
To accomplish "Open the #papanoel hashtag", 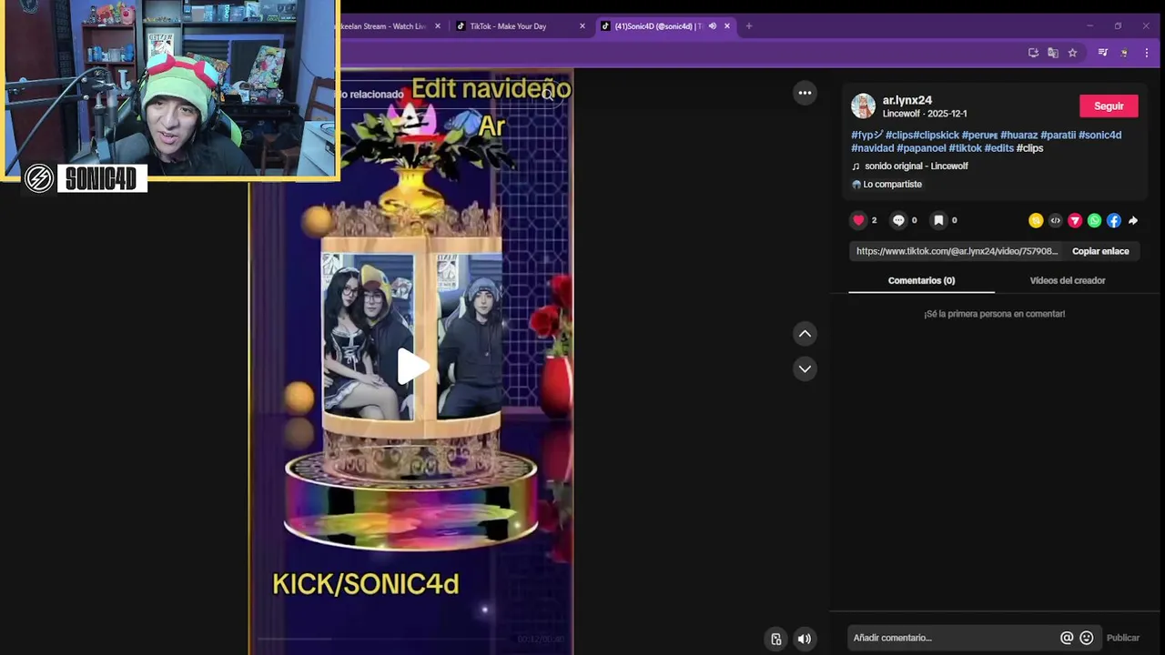I will click(x=921, y=148).
